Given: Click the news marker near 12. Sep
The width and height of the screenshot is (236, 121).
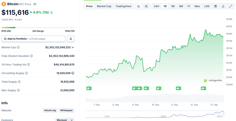Looking at the screenshot, I should pos(203,88).
